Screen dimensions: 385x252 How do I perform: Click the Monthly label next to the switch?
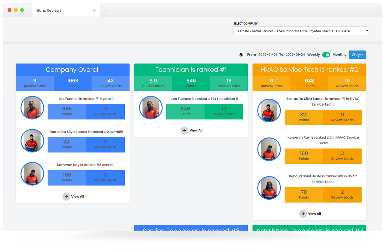pos(339,55)
